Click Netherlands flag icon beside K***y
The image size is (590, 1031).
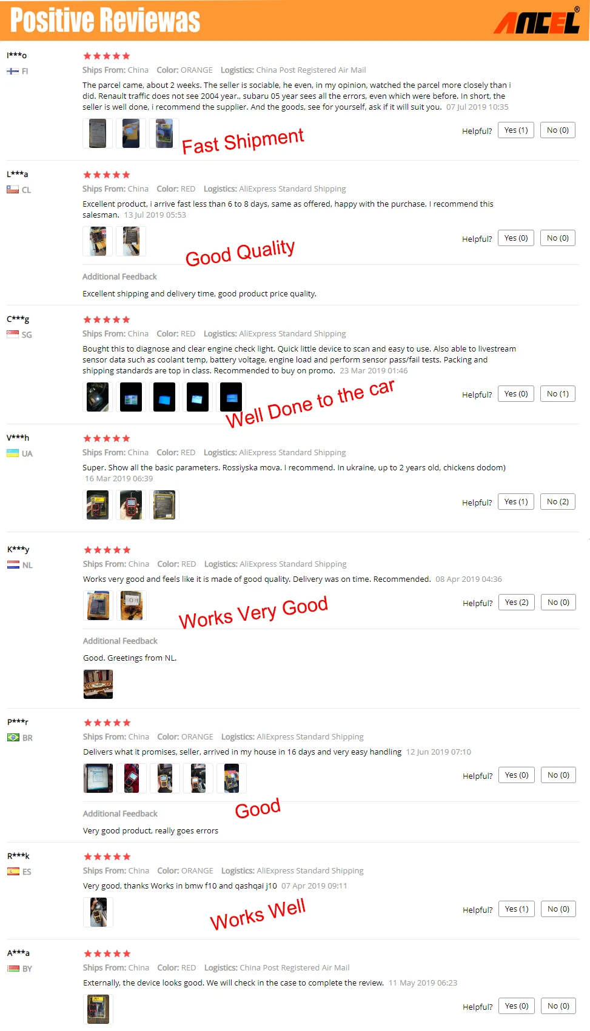(13, 565)
